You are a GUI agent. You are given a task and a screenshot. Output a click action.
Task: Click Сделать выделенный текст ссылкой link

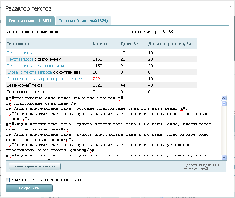(202, 167)
